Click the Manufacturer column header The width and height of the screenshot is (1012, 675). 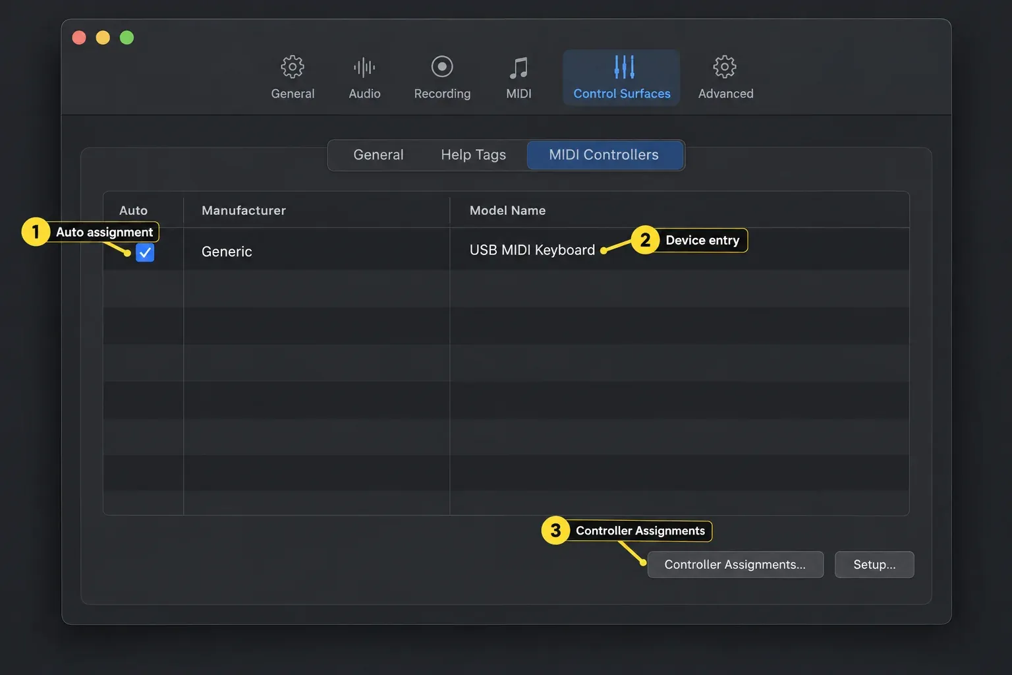[x=244, y=210]
